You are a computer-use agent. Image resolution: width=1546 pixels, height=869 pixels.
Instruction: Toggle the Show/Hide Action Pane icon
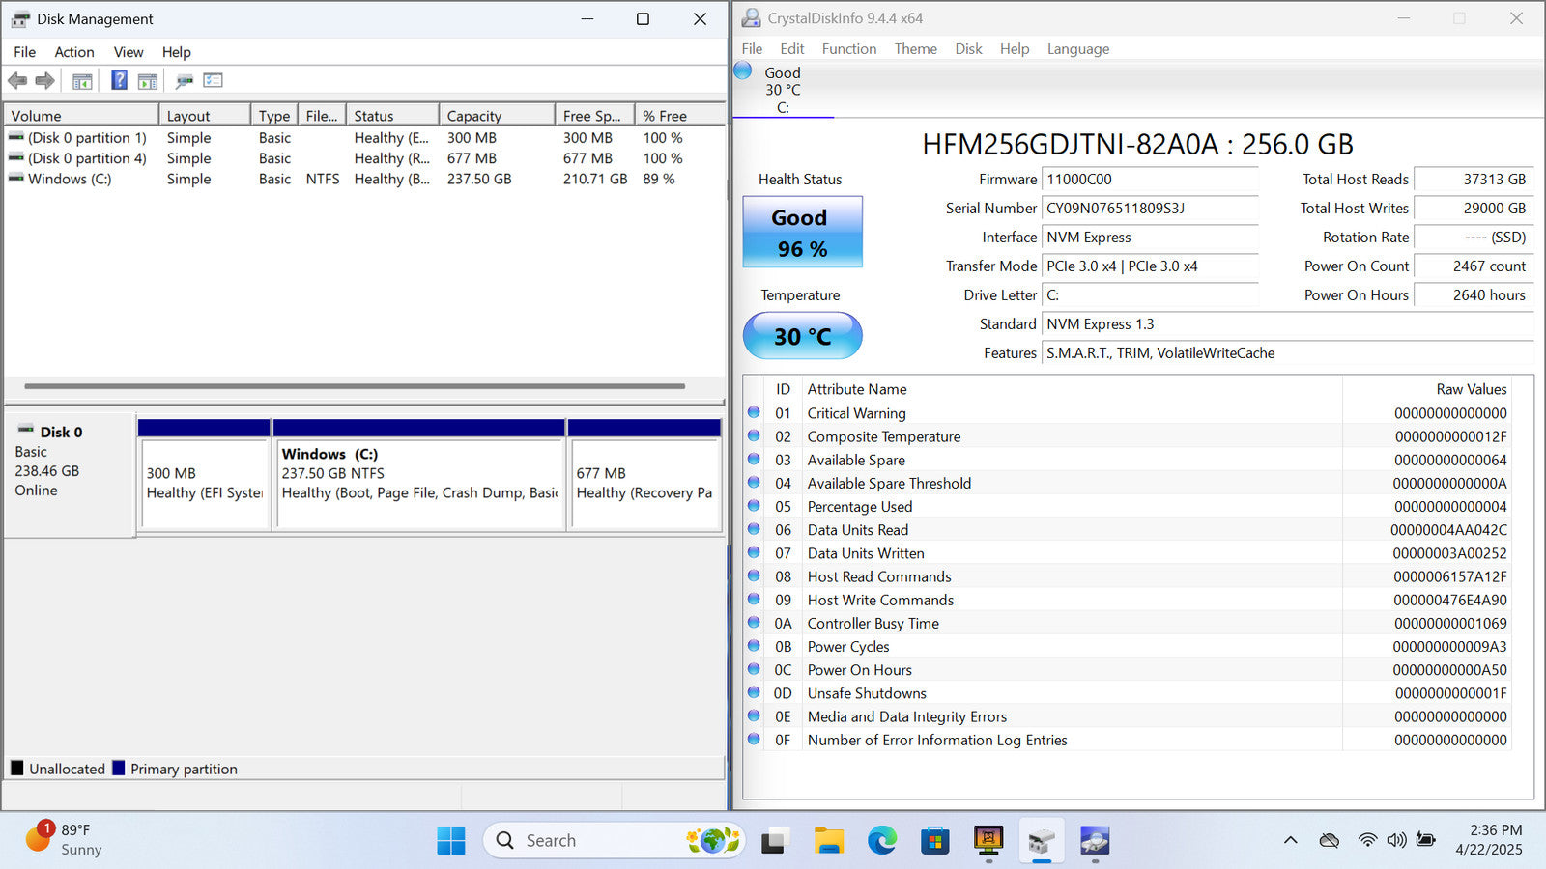tap(148, 81)
